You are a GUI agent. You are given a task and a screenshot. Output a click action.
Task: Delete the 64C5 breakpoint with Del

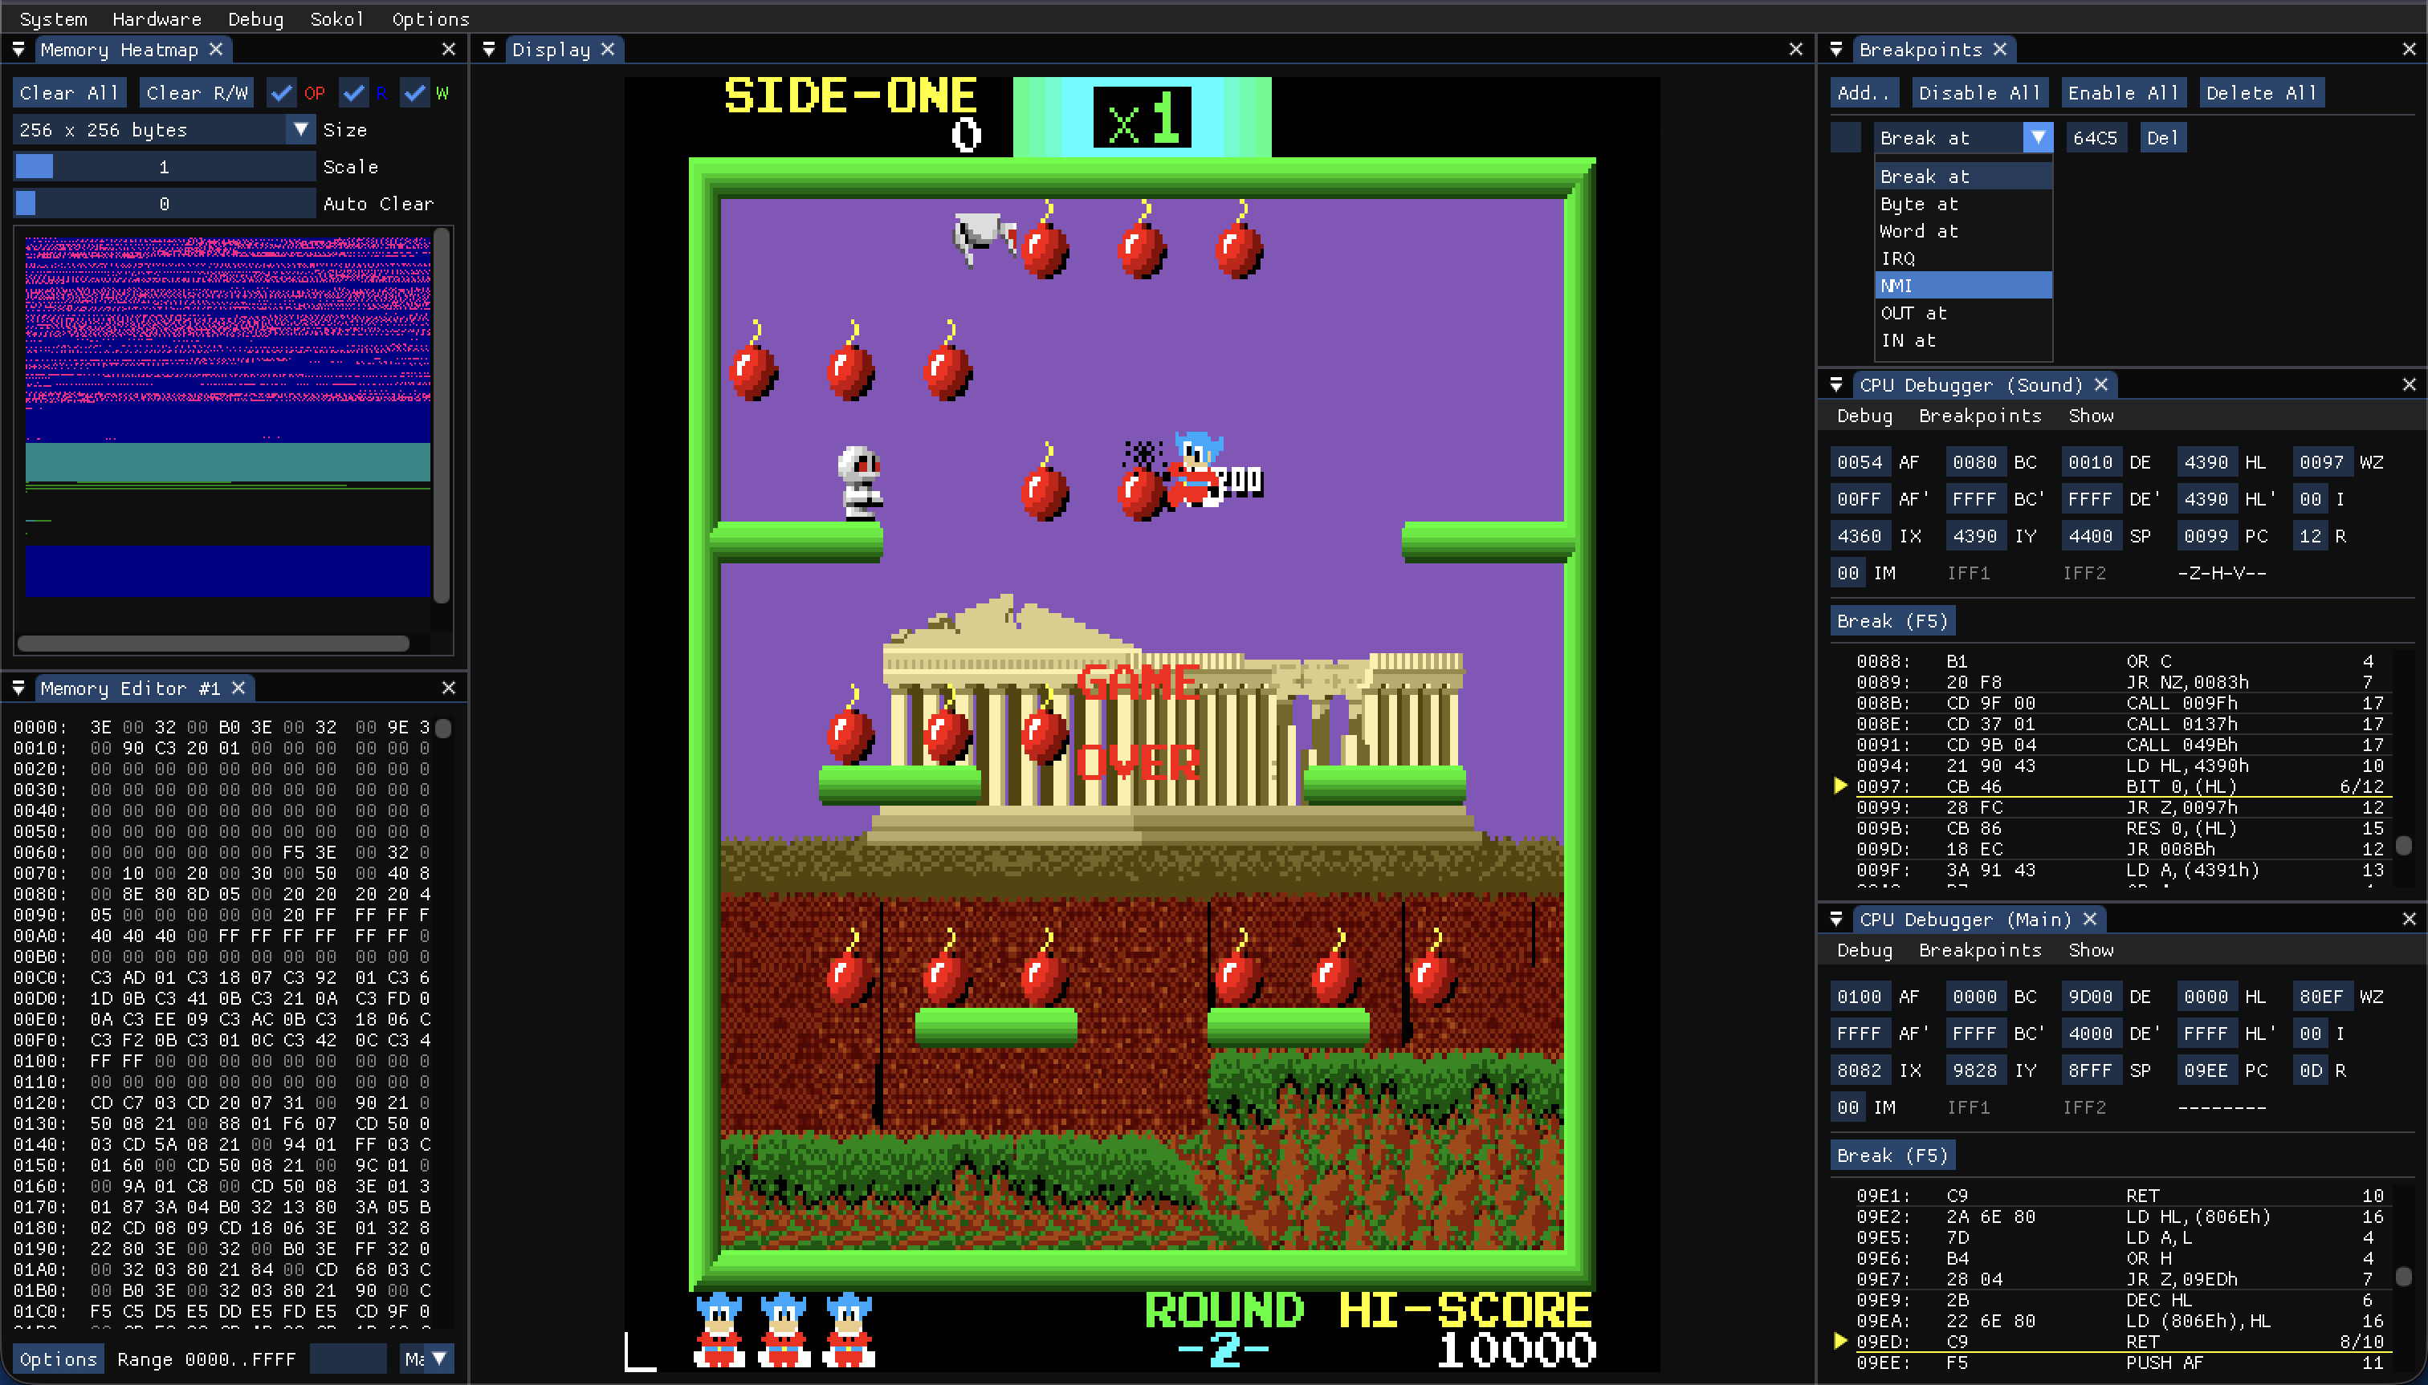pyautogui.click(x=2162, y=138)
